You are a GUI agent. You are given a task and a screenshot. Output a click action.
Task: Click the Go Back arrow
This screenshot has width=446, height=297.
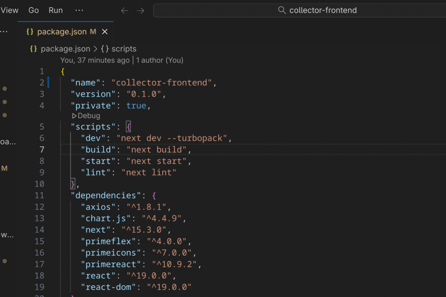pyautogui.click(x=125, y=10)
